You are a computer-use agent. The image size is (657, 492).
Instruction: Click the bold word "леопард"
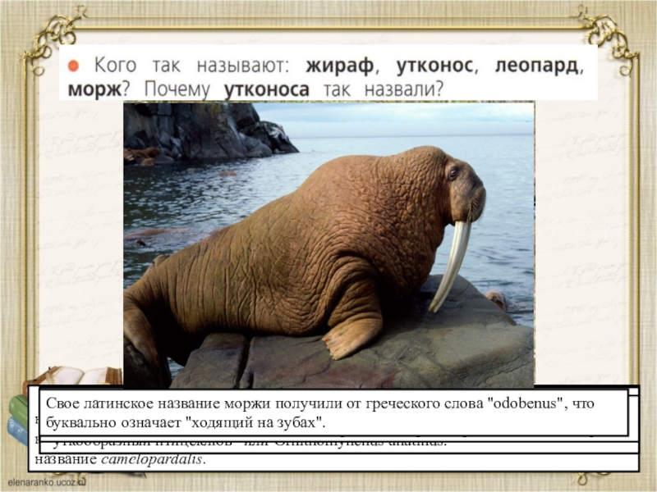536,66
